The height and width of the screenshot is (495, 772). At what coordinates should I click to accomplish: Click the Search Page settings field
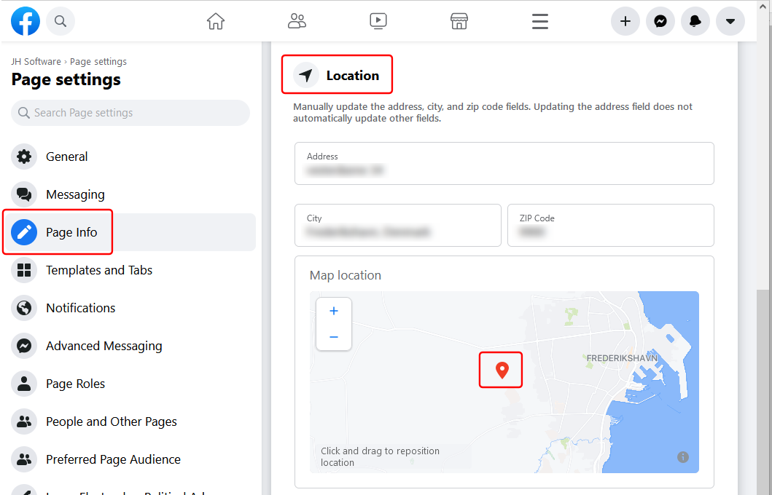click(x=130, y=113)
